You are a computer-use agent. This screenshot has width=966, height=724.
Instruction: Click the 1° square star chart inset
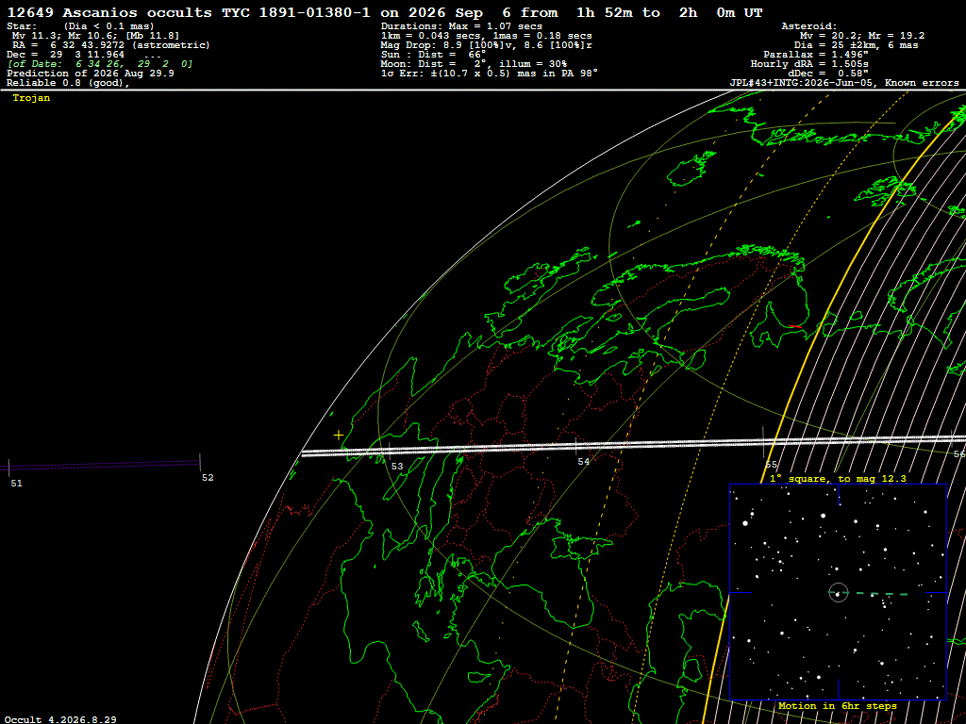tap(838, 592)
